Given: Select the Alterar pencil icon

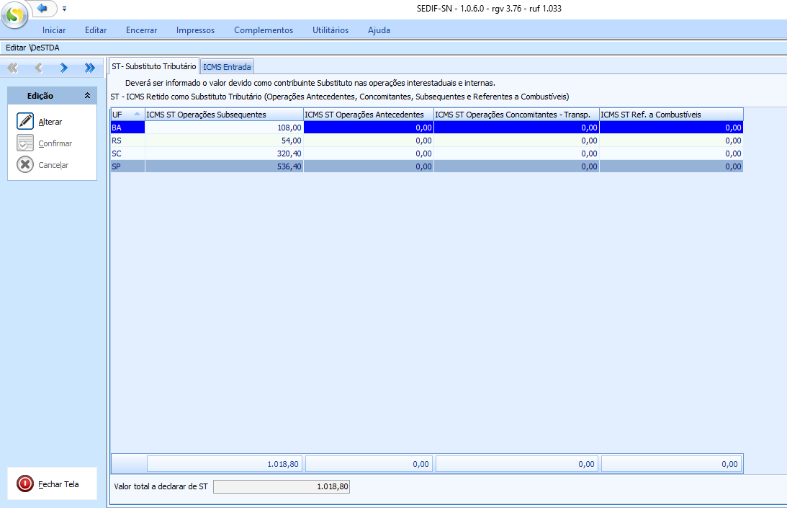Looking at the screenshot, I should coord(25,121).
